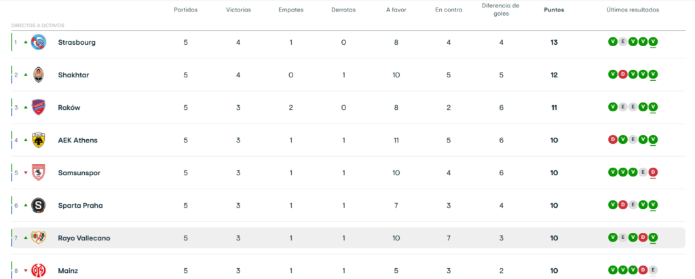Click the Mainz club logo
Viewport: 695px width, 279px height.
point(39,270)
